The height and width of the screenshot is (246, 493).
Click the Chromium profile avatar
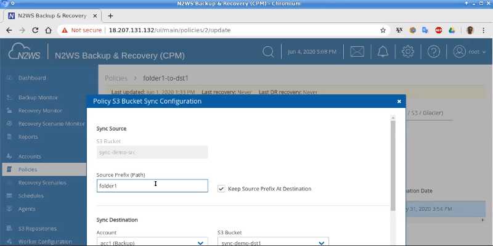click(x=470, y=30)
